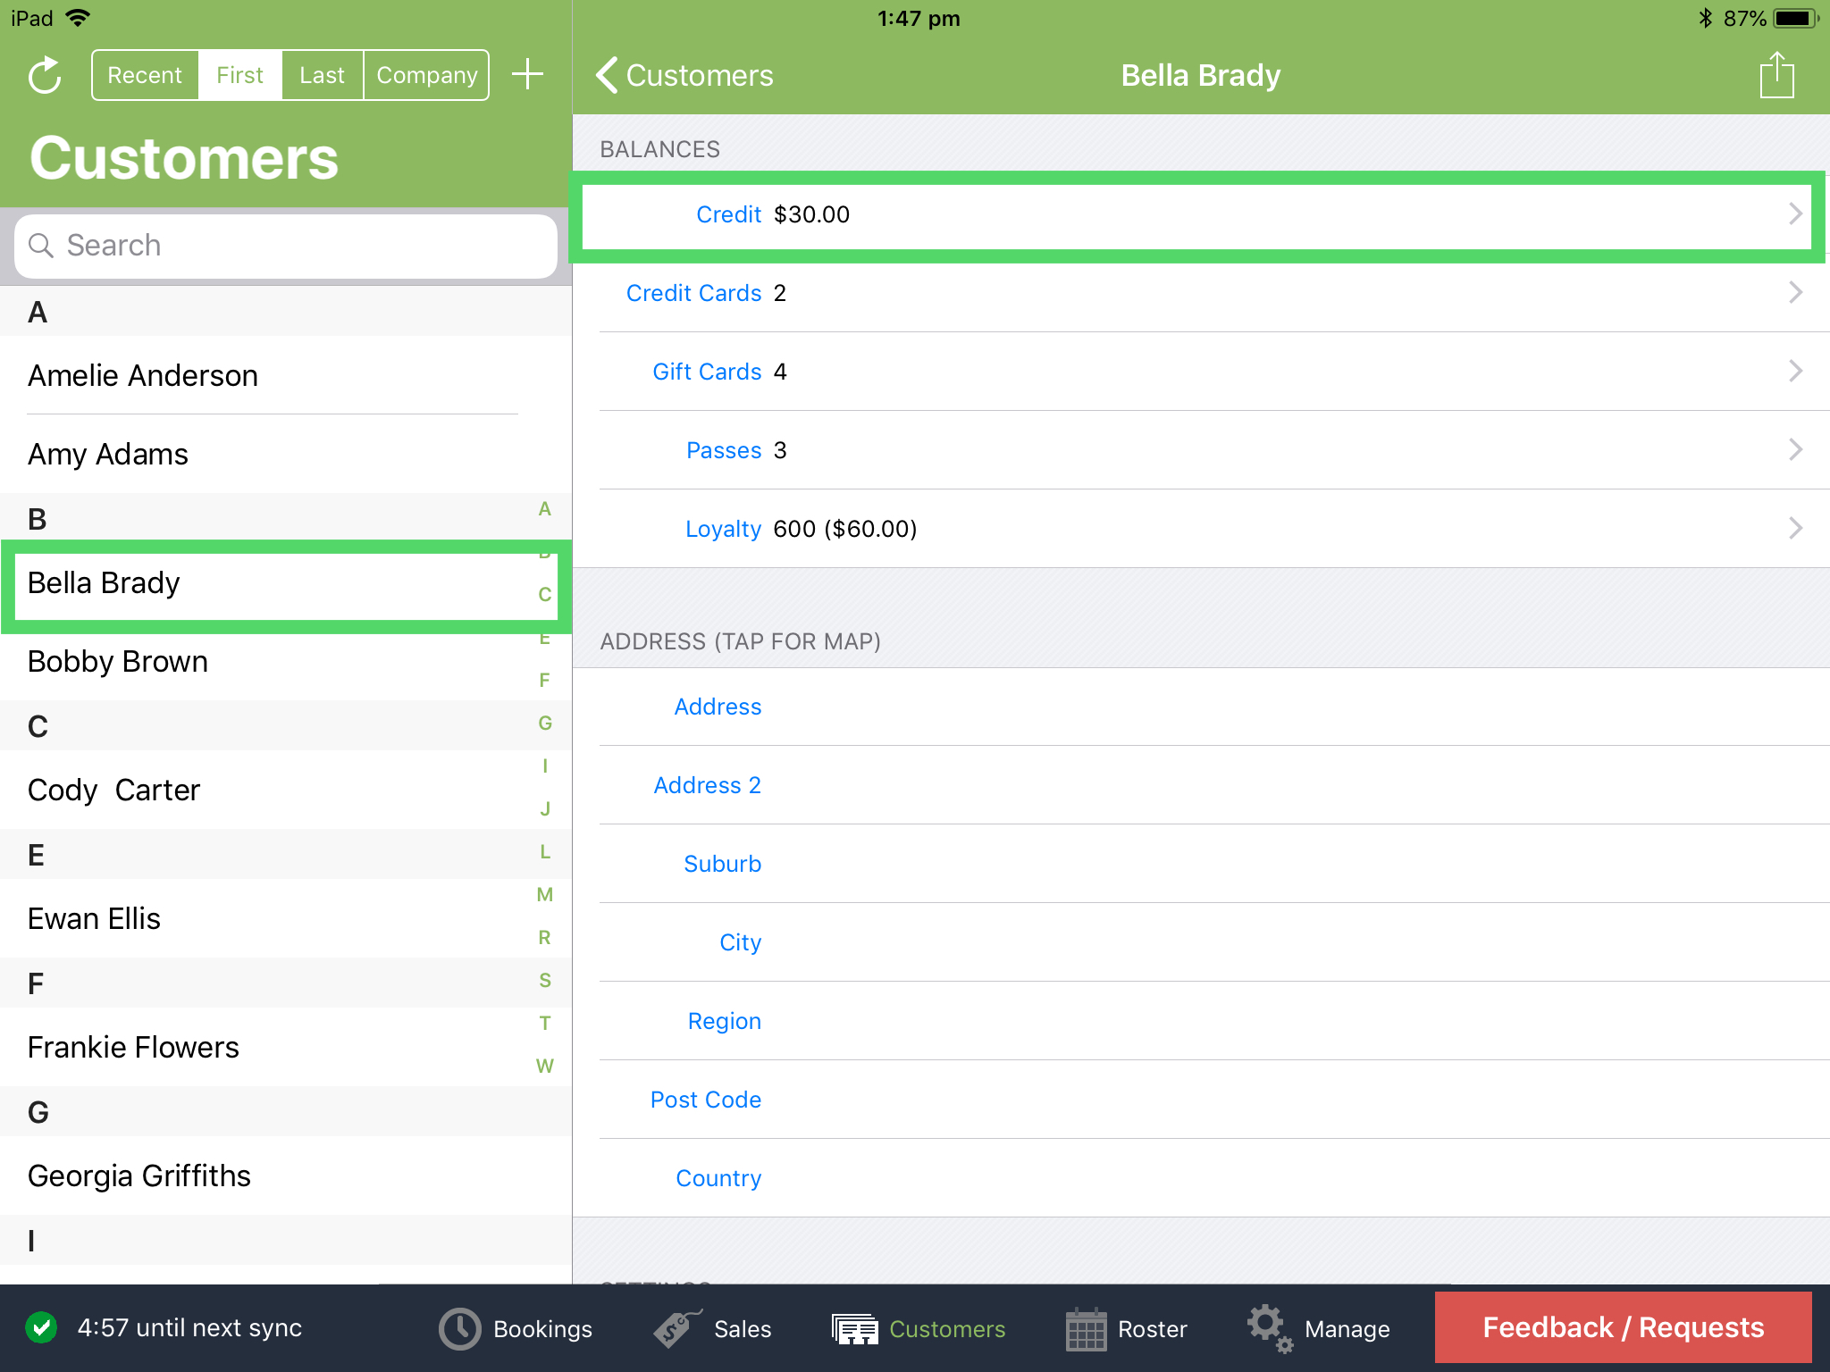The height and width of the screenshot is (1372, 1830).
Task: Edit the City field
Action: 1201,942
